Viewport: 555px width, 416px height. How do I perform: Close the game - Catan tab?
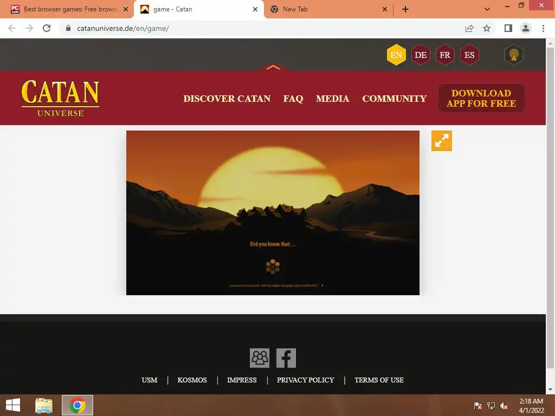tap(255, 9)
